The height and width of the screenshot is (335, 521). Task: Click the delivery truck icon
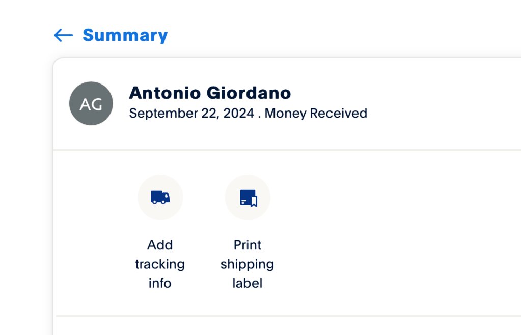(x=160, y=197)
